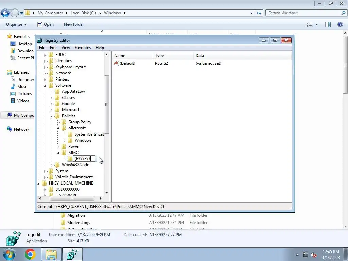Click the Explorer Forward button
The image size is (348, 261).
pos(15,13)
